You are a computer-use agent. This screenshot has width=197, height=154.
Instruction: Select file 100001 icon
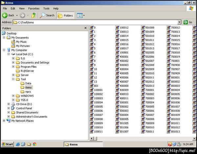92,90
